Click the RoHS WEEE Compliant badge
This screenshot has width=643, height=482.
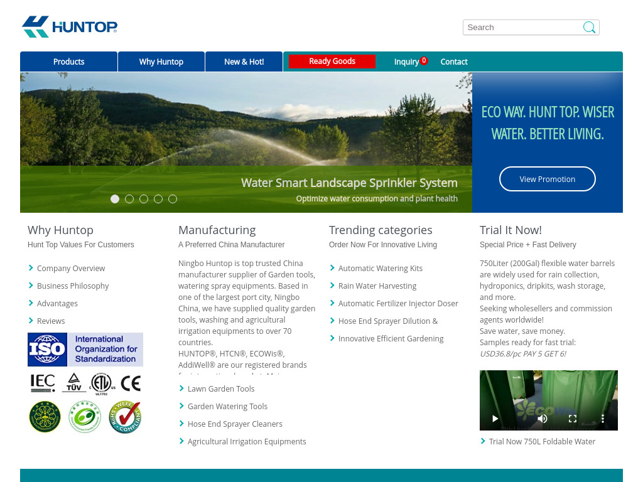coord(125,417)
